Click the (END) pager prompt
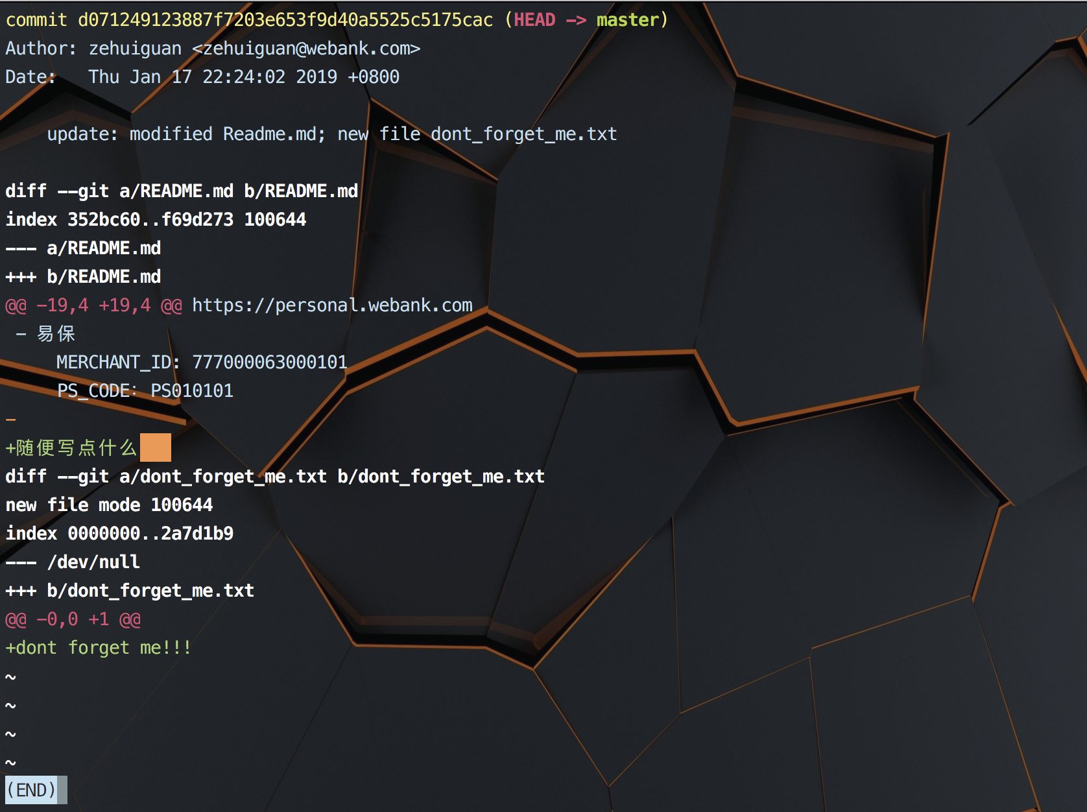 tap(31, 790)
